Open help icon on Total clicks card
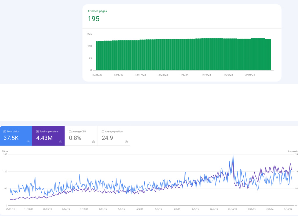Viewport: 298px width, 223px height. [x=28, y=142]
